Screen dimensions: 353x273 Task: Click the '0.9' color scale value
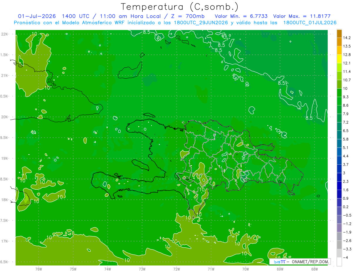[346, 198]
